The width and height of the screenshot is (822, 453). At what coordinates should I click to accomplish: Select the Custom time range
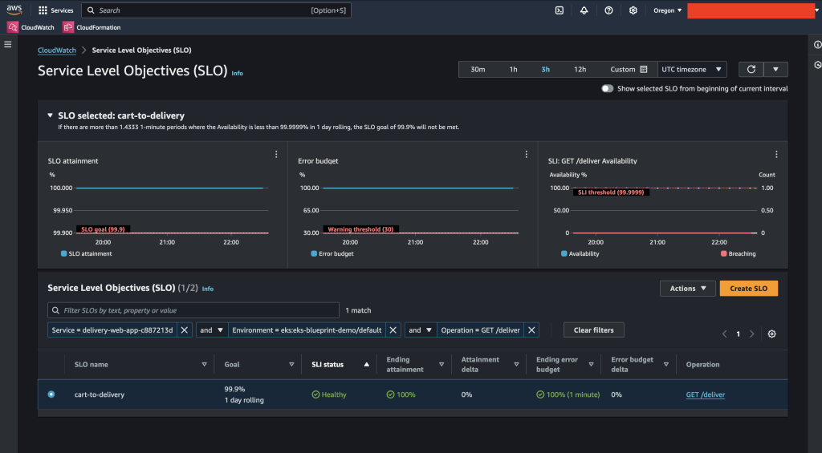pyautogui.click(x=629, y=69)
